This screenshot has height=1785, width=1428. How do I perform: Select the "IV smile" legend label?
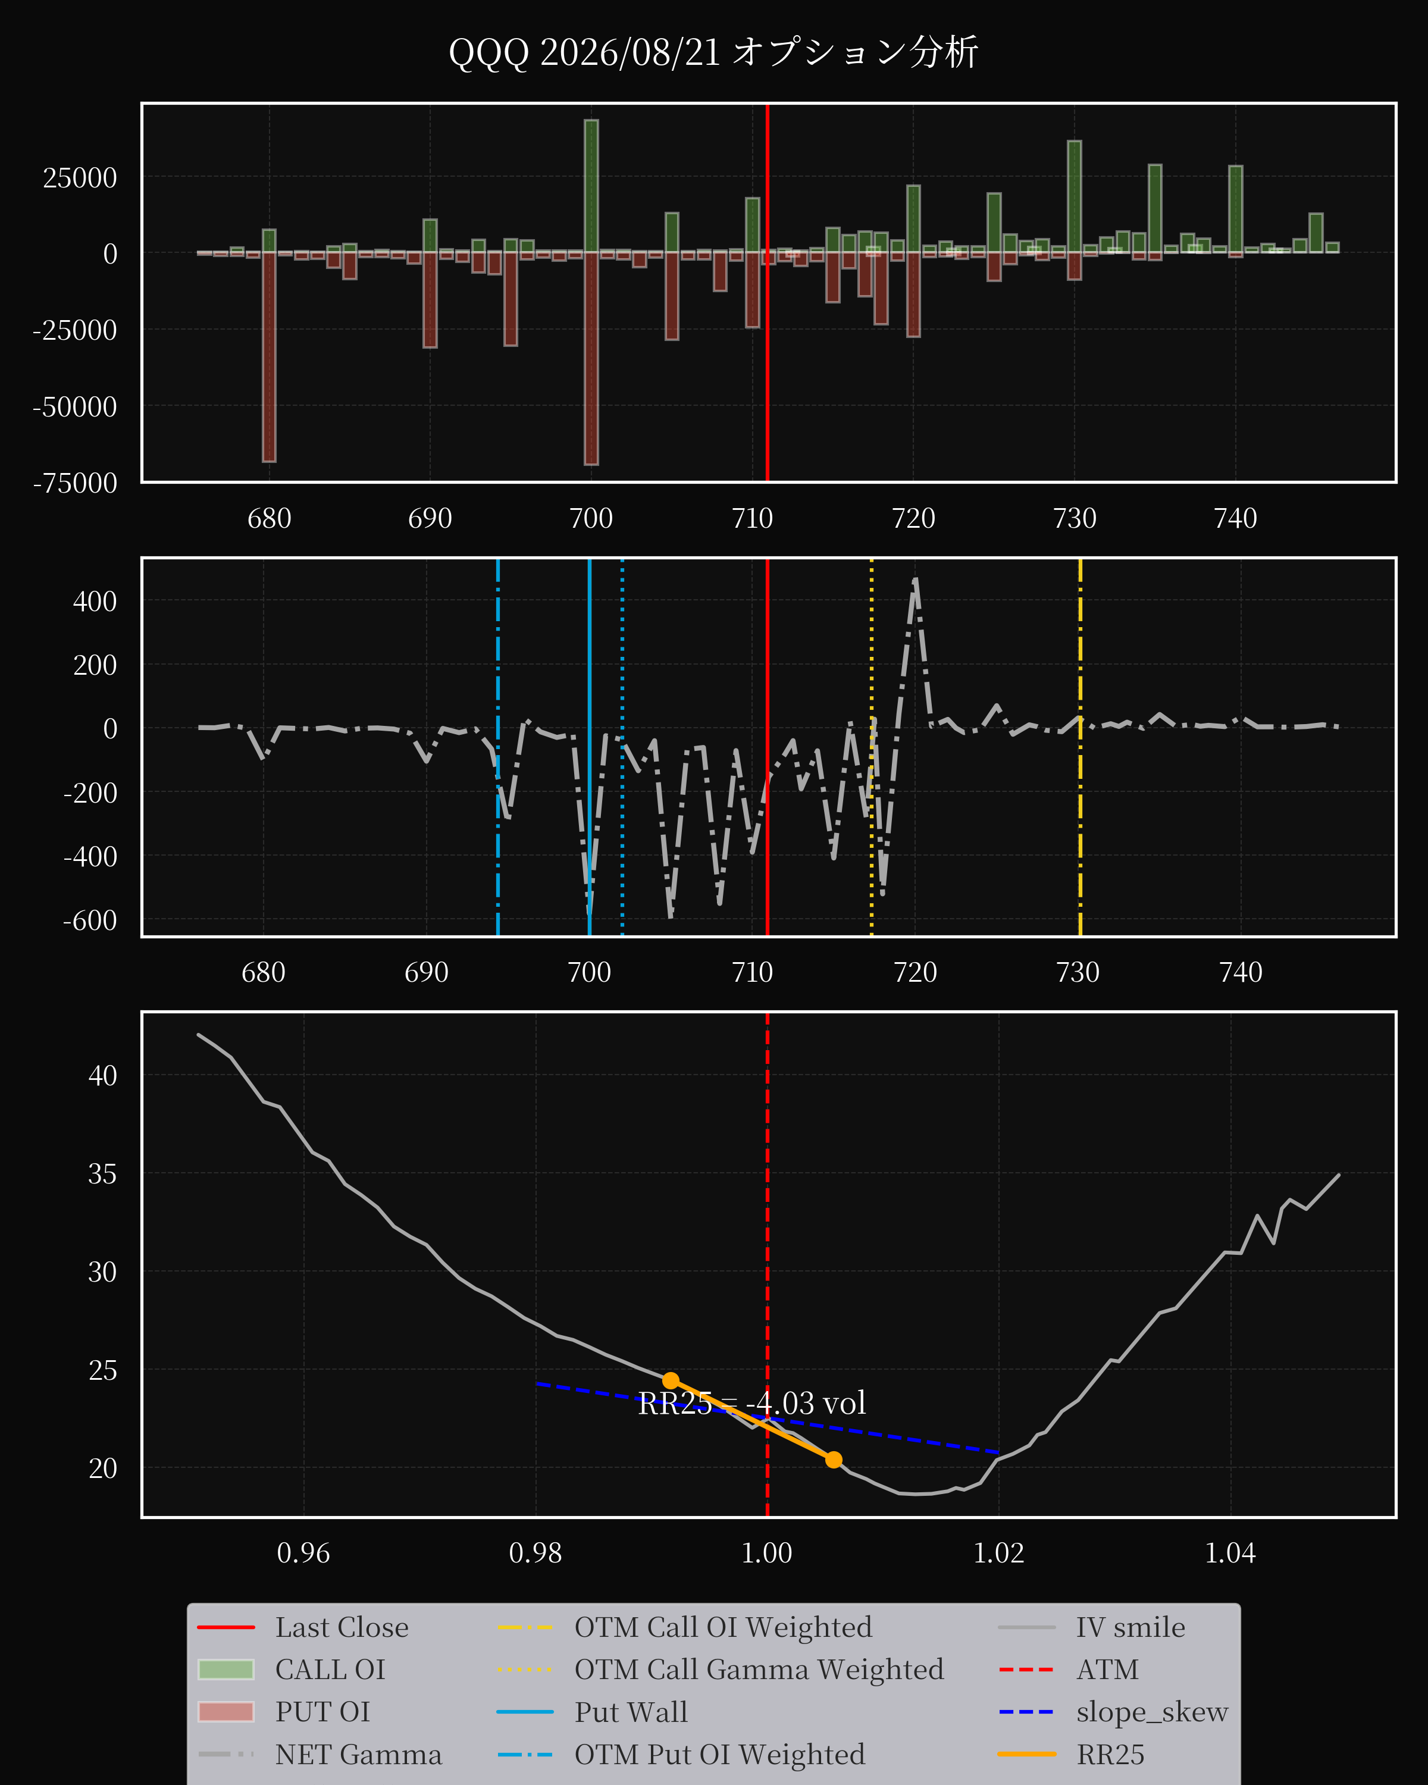(1131, 1628)
